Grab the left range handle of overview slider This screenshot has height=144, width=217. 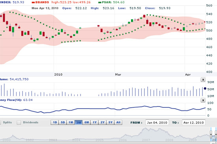pos(211,134)
